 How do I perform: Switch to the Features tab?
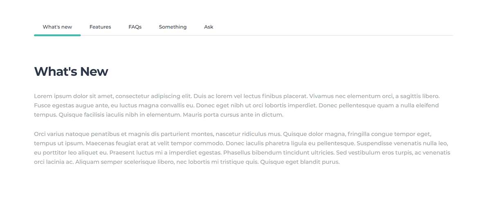coord(100,27)
